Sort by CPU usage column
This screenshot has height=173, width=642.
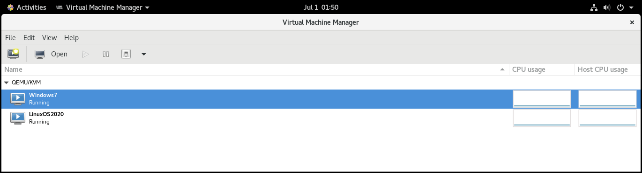542,69
